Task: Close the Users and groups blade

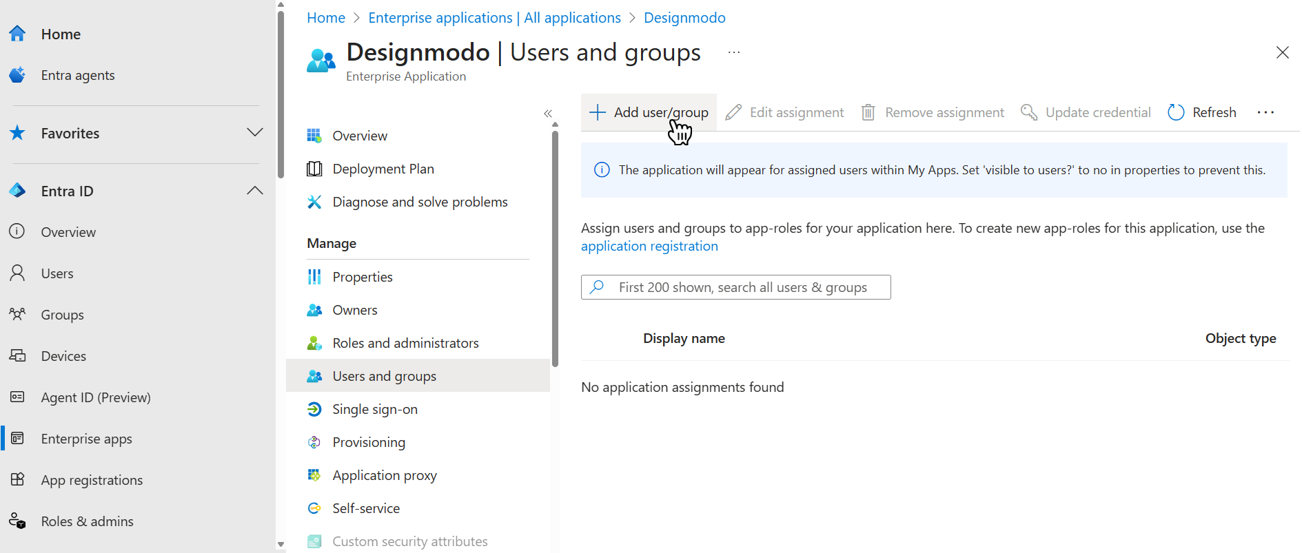Action: point(1282,52)
